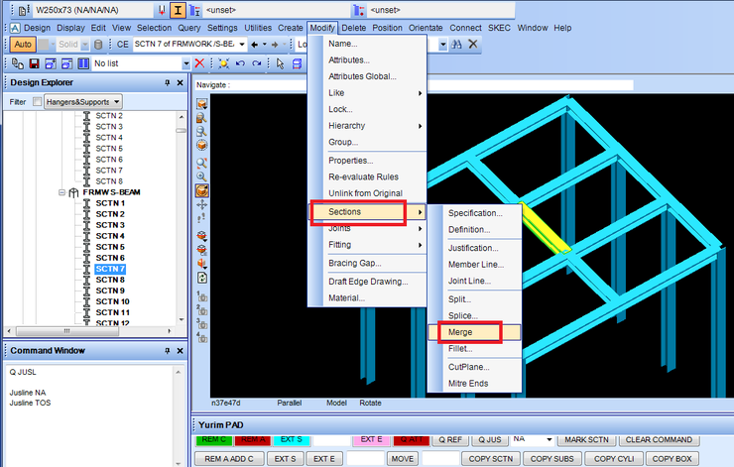The image size is (734, 467).
Task: Click the blue column list icon
Action: pyautogui.click(x=83, y=63)
